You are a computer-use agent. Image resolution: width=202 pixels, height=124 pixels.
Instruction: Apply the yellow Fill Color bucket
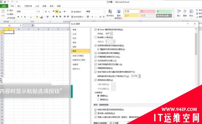click(x=37, y=17)
